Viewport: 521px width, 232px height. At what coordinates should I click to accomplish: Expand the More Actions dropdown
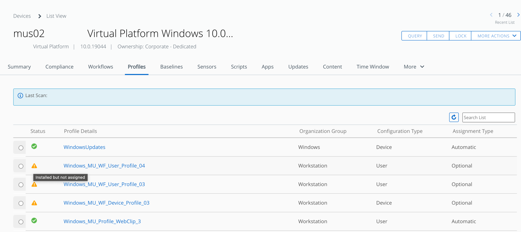point(496,36)
